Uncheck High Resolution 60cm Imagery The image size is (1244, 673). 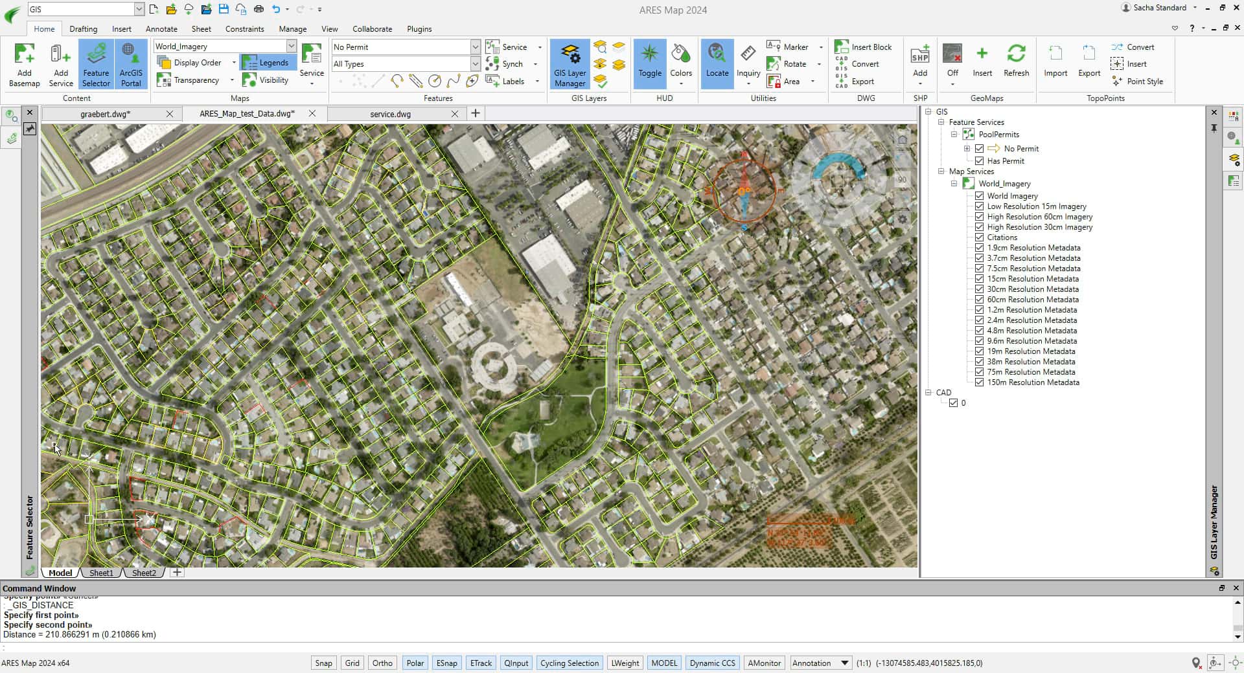point(979,216)
